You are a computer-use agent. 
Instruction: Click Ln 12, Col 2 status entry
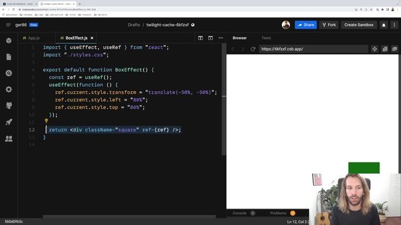click(296, 222)
